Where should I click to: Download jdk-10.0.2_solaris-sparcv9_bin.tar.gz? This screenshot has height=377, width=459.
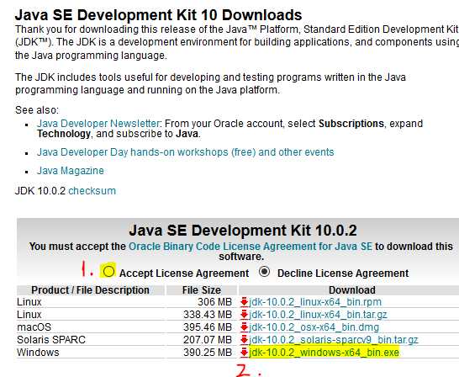pyautogui.click(x=334, y=340)
